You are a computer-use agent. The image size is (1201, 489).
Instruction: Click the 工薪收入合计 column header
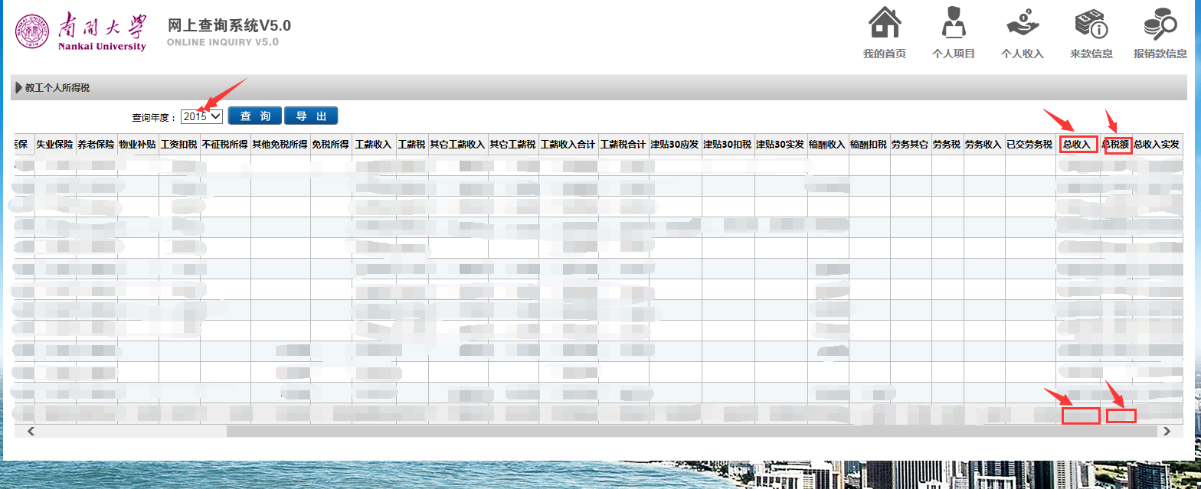pos(568,144)
